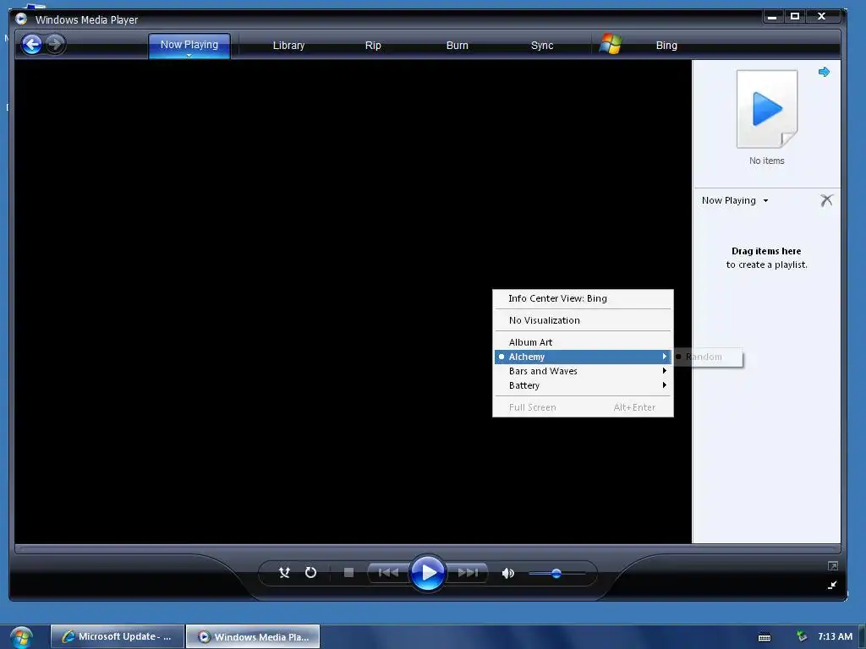Close the Media Player window
This screenshot has width=866, height=649.
pyautogui.click(x=822, y=17)
